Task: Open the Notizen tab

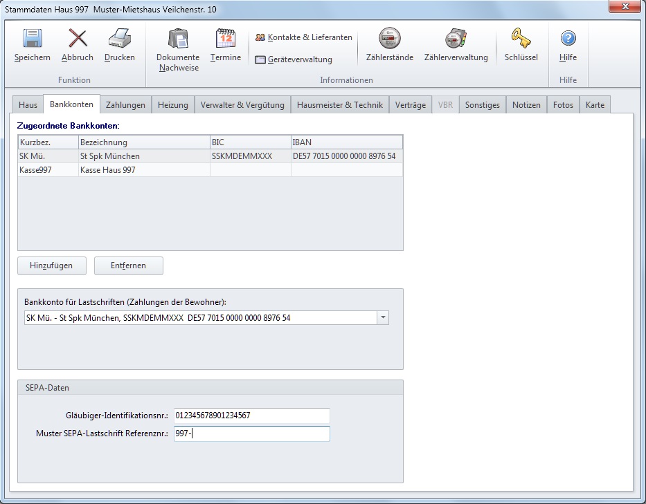Action: pos(526,105)
